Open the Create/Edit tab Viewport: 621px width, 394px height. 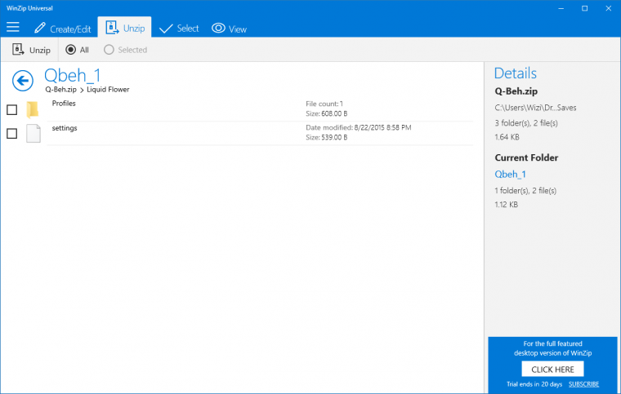(63, 29)
